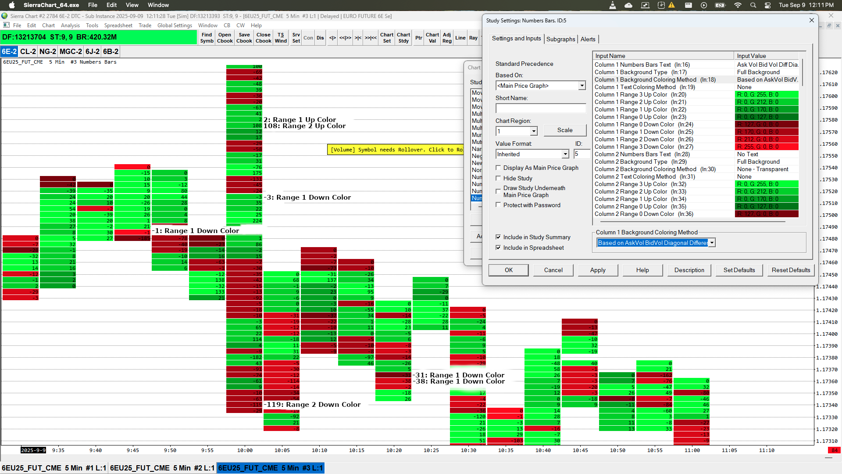This screenshot has width=842, height=474.
Task: Switch to the Subgraphs tab
Action: pyautogui.click(x=560, y=39)
